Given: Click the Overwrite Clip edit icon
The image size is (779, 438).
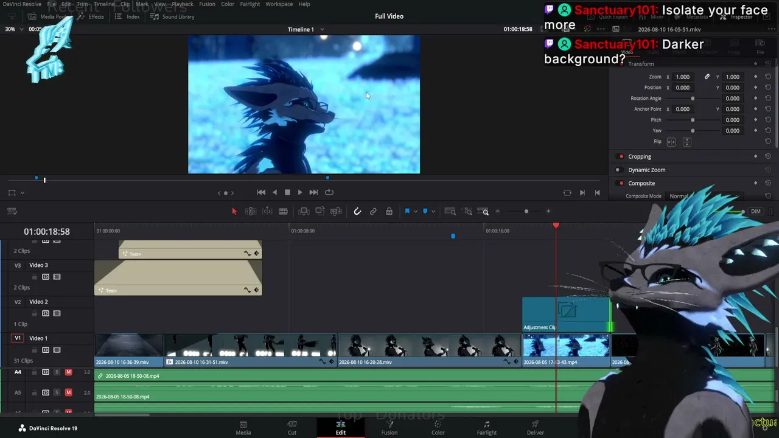Looking at the screenshot, I should pos(320,212).
